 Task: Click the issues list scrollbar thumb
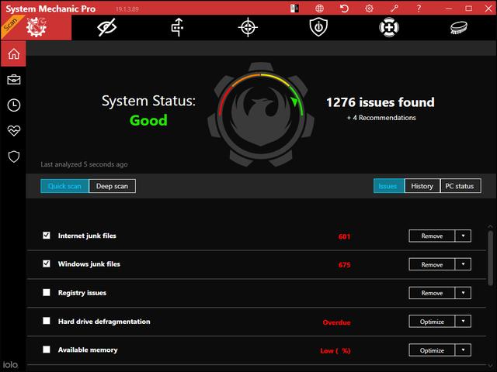490,258
